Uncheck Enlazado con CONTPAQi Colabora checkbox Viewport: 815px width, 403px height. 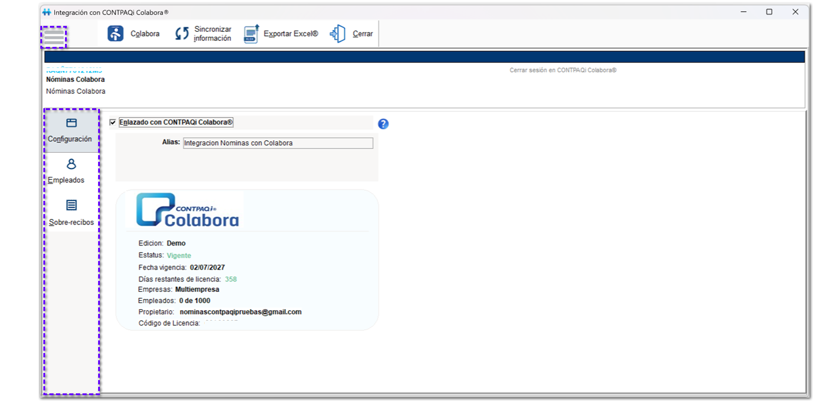pyautogui.click(x=113, y=123)
